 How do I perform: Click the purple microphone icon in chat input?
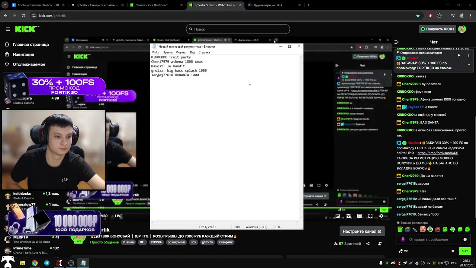402,239
